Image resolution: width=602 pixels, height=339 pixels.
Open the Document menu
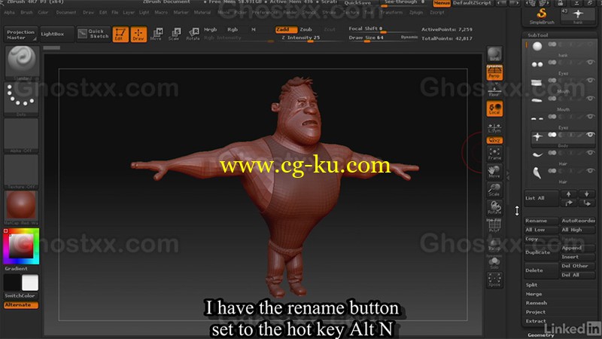pos(66,12)
